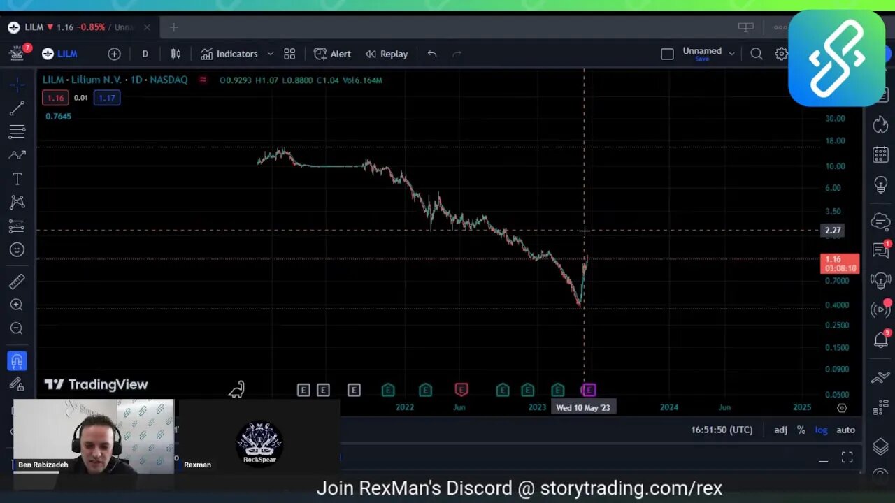The width and height of the screenshot is (895, 503).
Task: Select the crosshair cursor tool
Action: click(17, 85)
